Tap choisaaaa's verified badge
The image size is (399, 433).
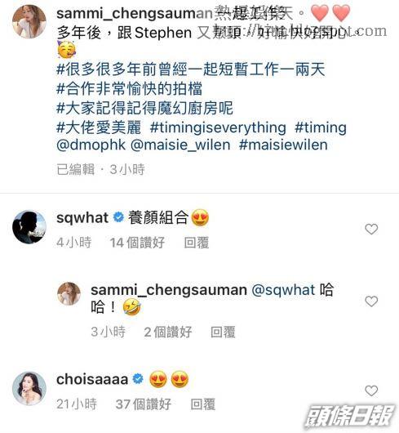138,379
